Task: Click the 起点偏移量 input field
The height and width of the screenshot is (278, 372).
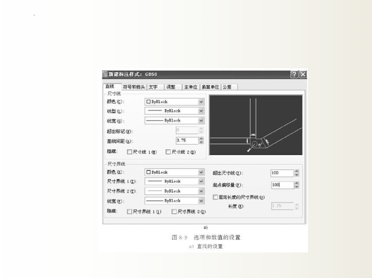Action: [x=282, y=185]
